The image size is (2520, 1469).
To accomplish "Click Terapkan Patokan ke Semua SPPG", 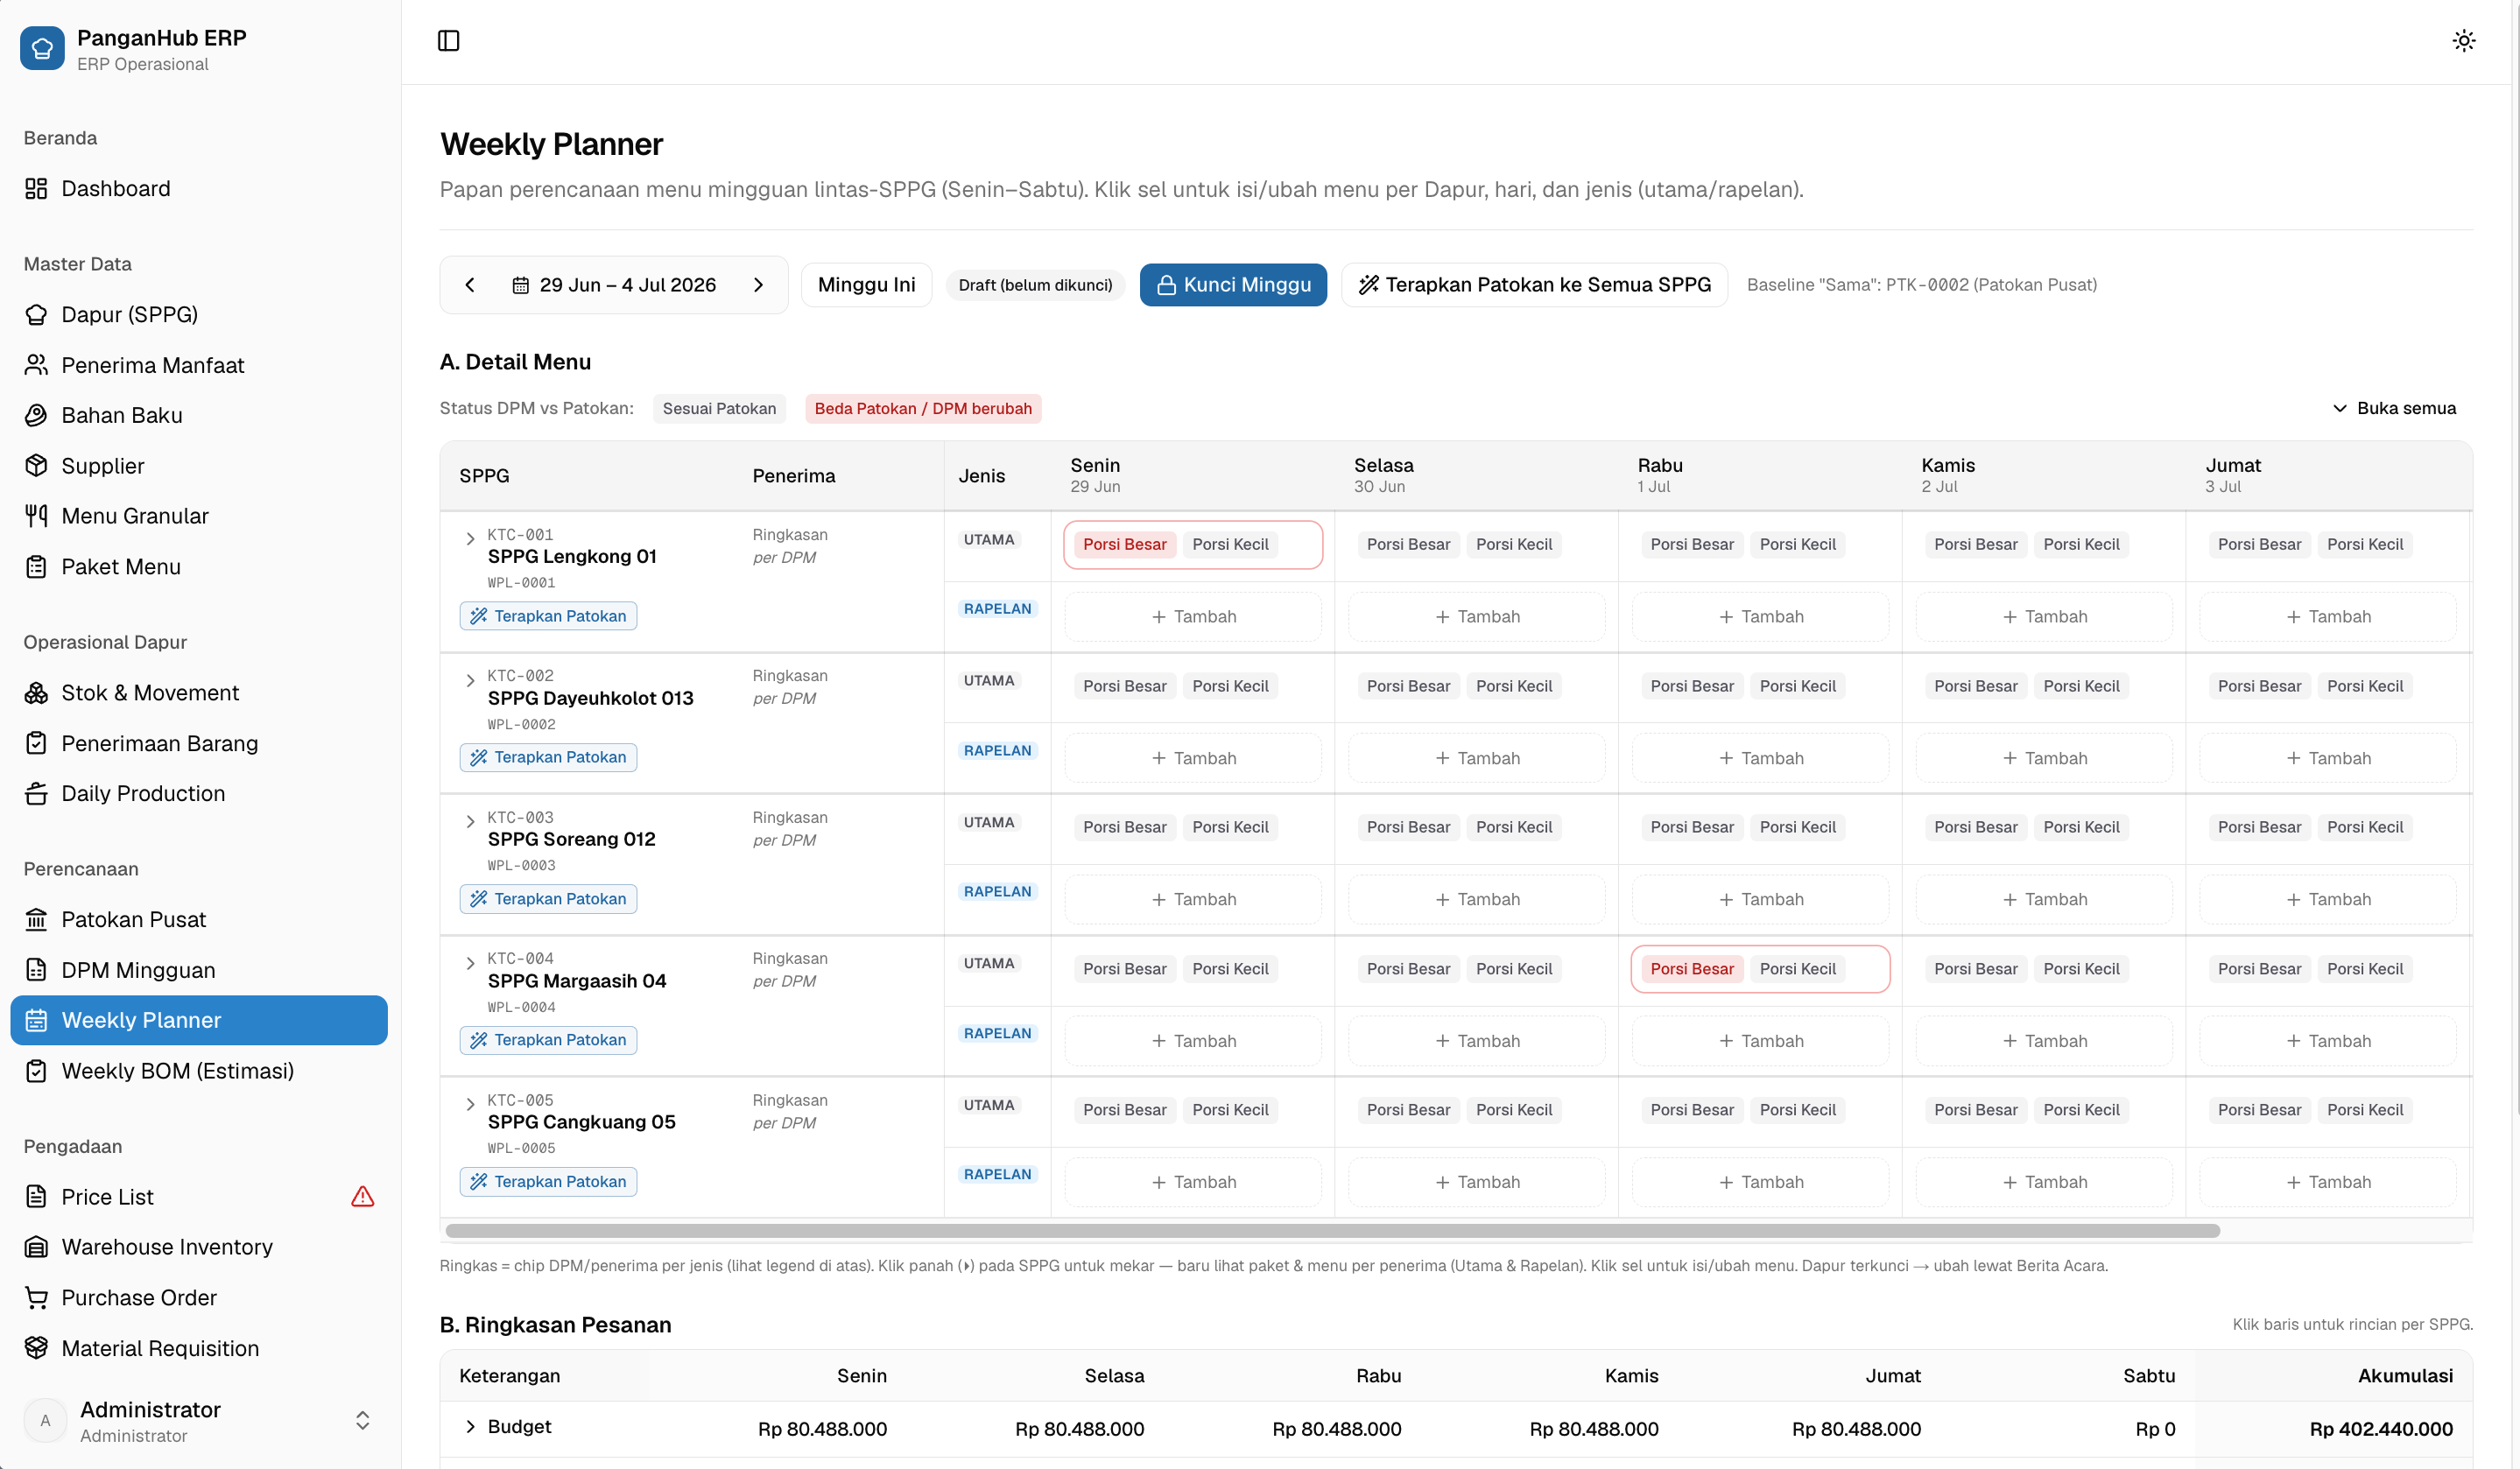I will click(x=1534, y=285).
